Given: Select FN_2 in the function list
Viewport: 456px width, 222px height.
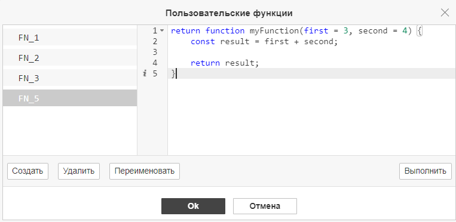Looking at the screenshot, I should (x=70, y=57).
